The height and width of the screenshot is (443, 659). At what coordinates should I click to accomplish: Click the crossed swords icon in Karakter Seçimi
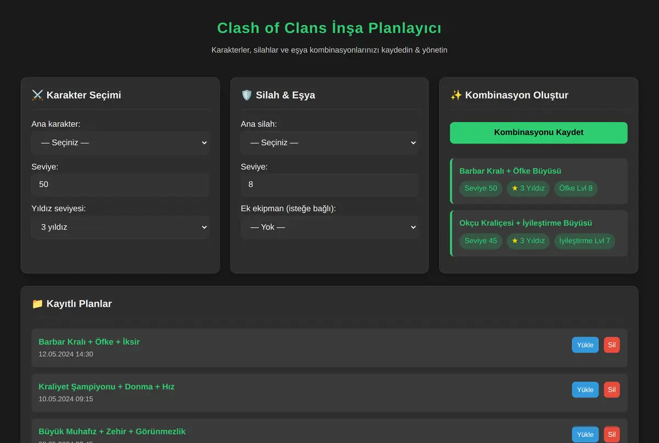[x=37, y=95]
